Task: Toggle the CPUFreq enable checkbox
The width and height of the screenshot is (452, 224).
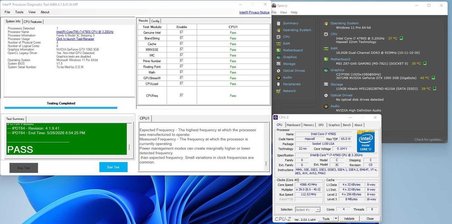Action: point(182,95)
